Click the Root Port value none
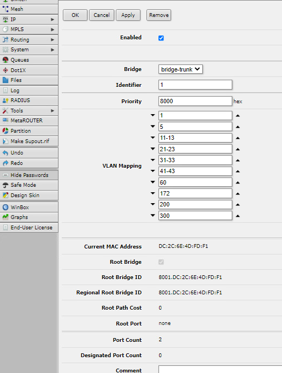 (164, 323)
